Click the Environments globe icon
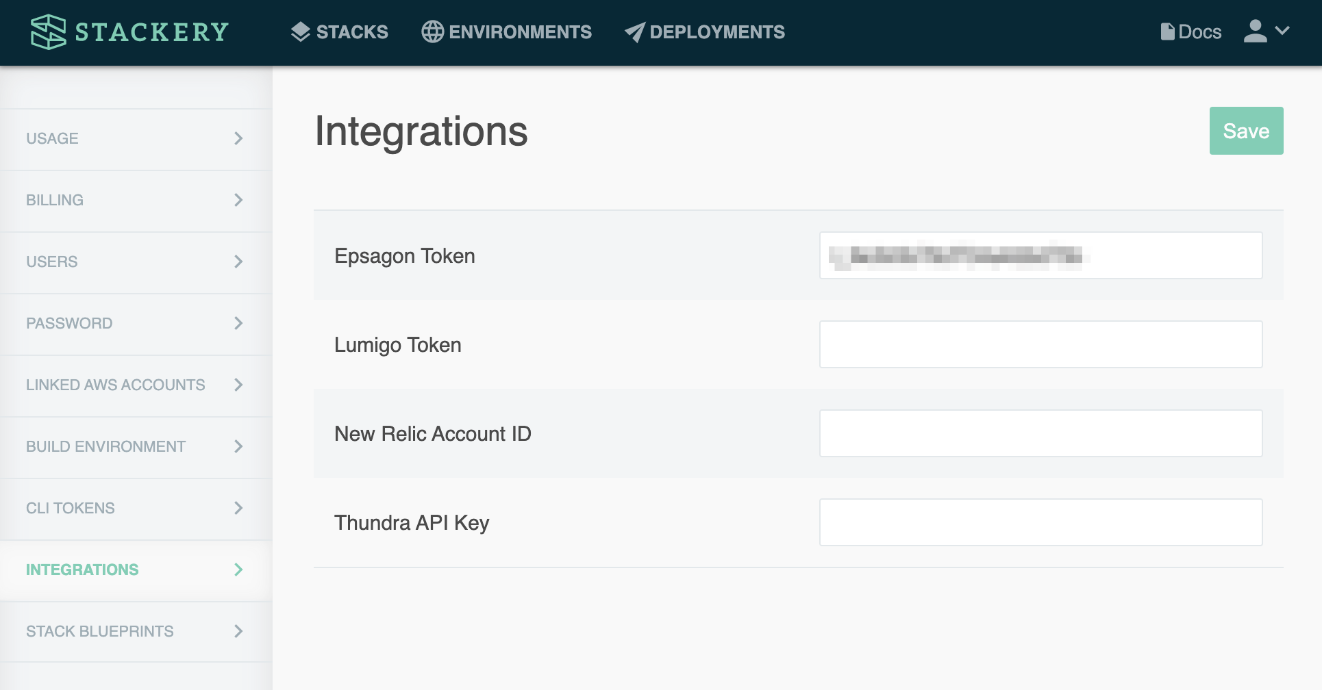The width and height of the screenshot is (1322, 690). [432, 31]
